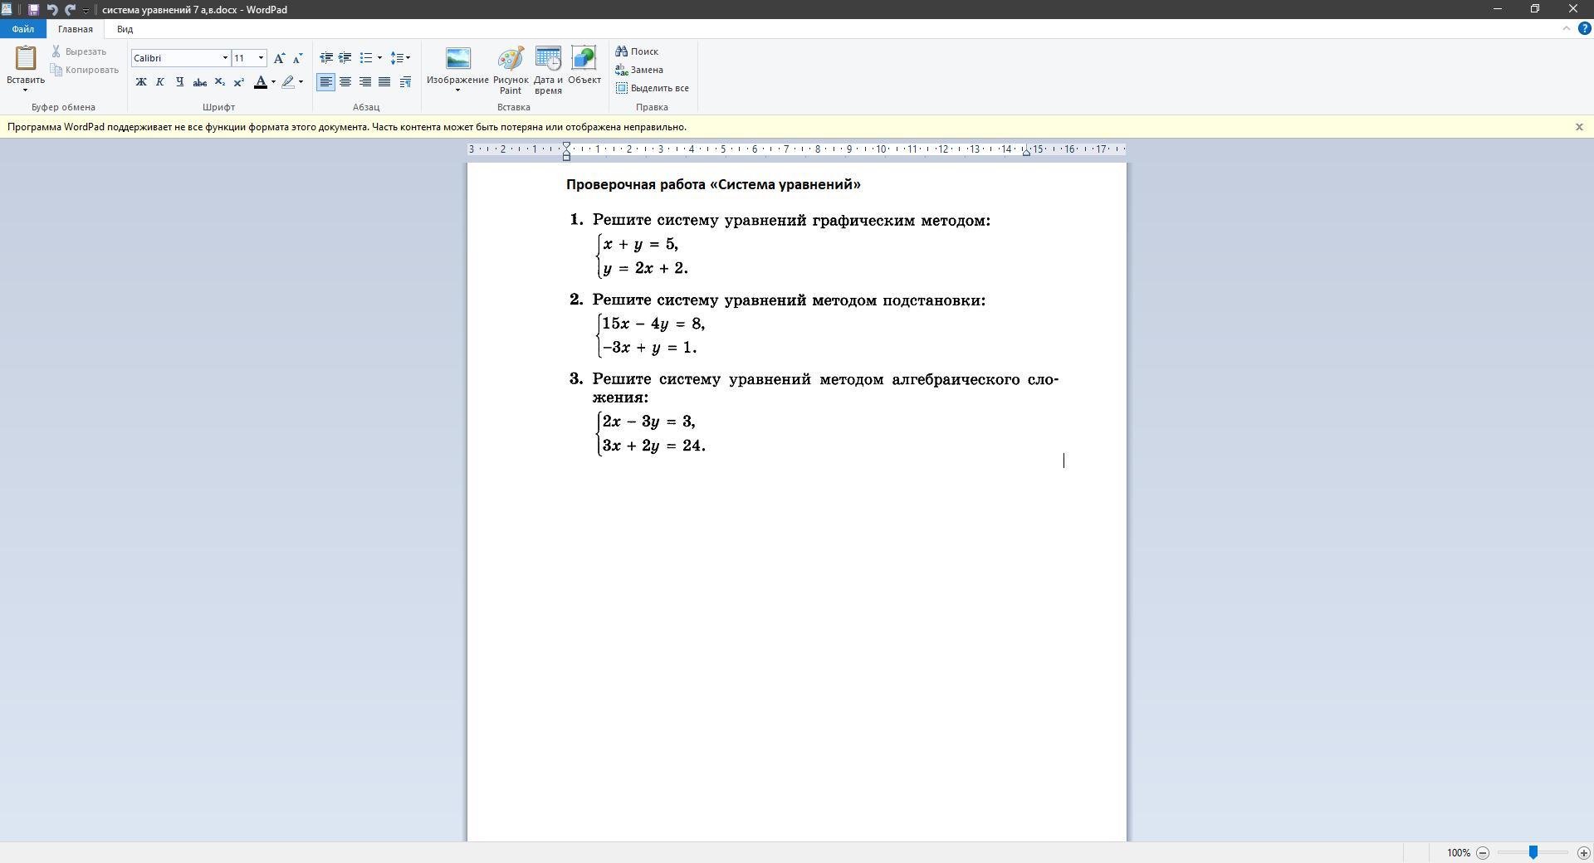Click the first-line indent marker on ruler

[x=567, y=146]
